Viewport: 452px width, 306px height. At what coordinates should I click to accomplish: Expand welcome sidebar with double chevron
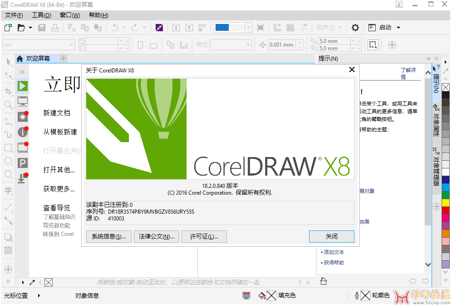23,72
